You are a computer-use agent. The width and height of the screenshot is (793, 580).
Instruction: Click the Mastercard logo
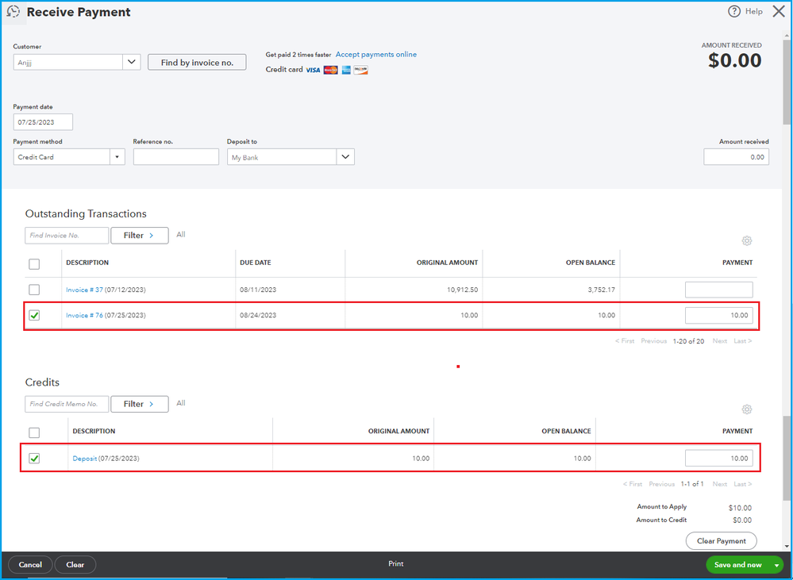pyautogui.click(x=330, y=70)
